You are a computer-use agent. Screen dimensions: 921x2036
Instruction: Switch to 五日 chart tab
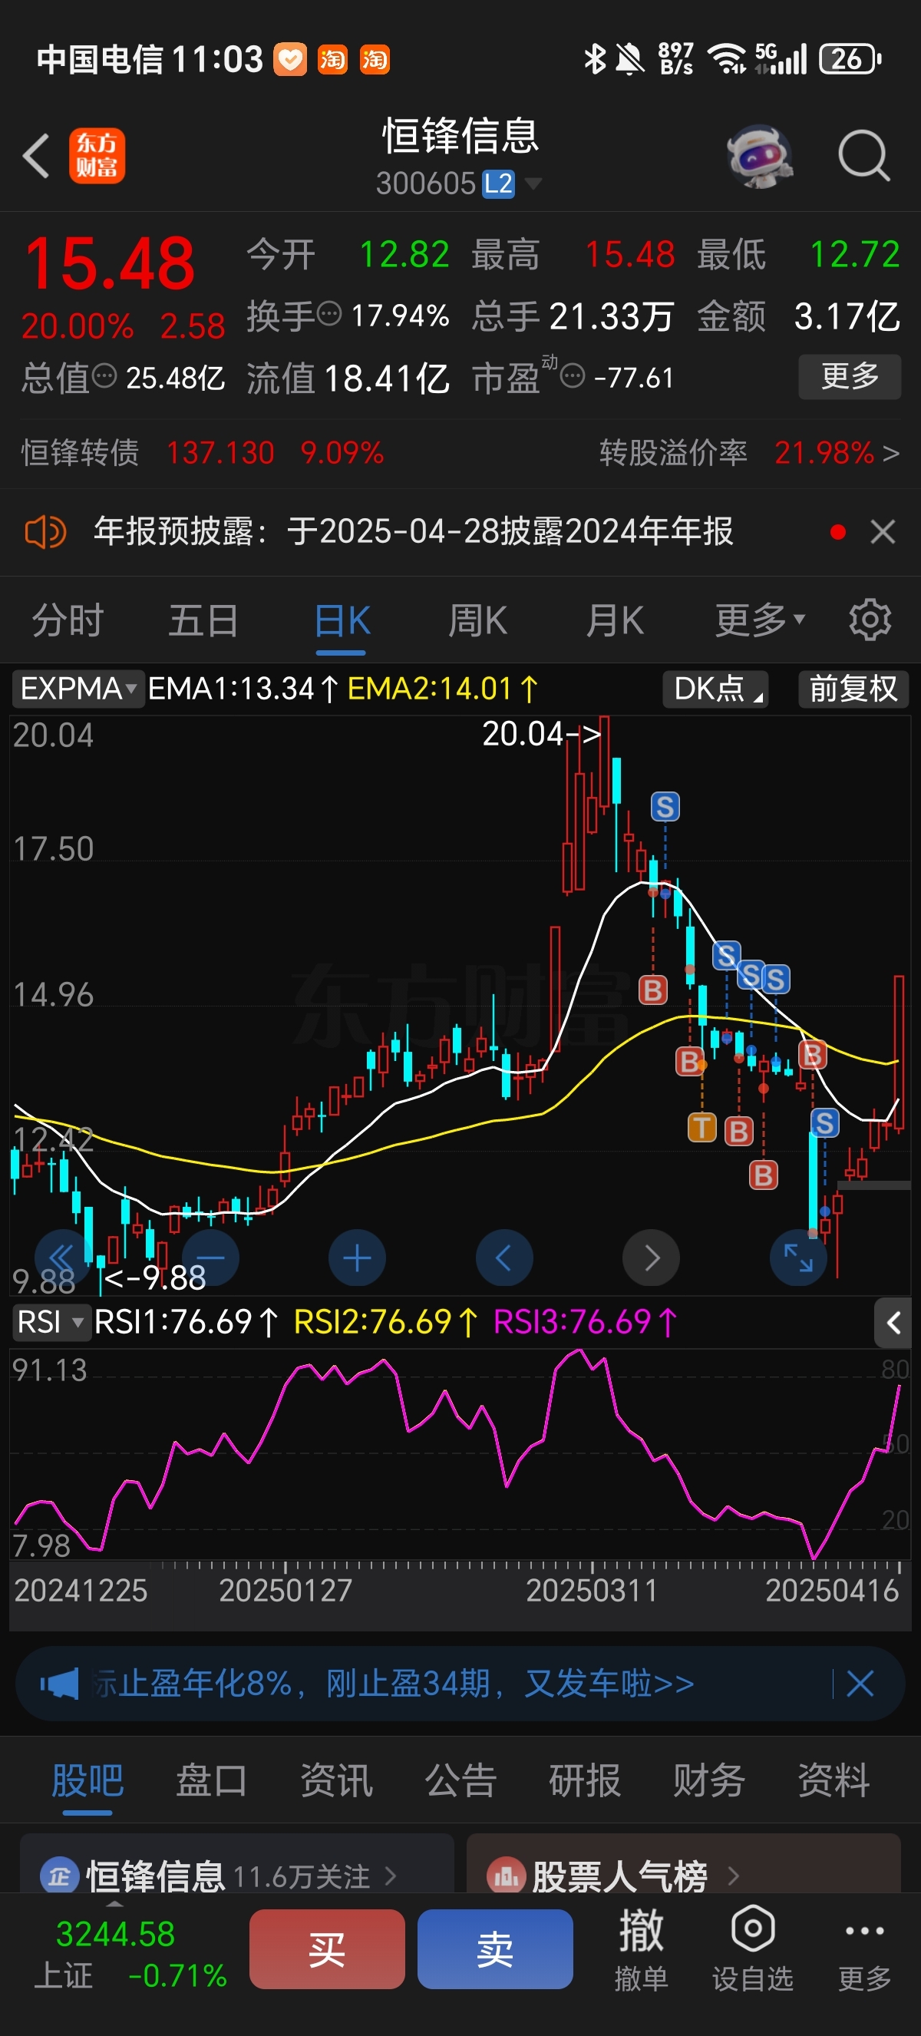[x=204, y=620]
